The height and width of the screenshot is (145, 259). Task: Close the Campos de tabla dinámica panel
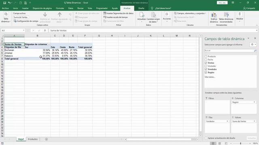255,38
